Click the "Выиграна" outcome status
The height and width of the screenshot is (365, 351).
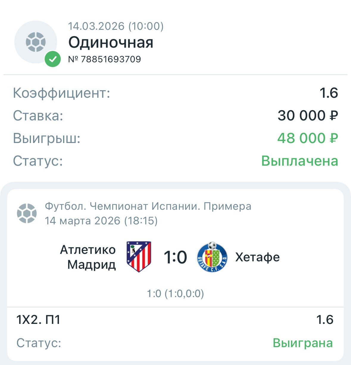pos(302,343)
